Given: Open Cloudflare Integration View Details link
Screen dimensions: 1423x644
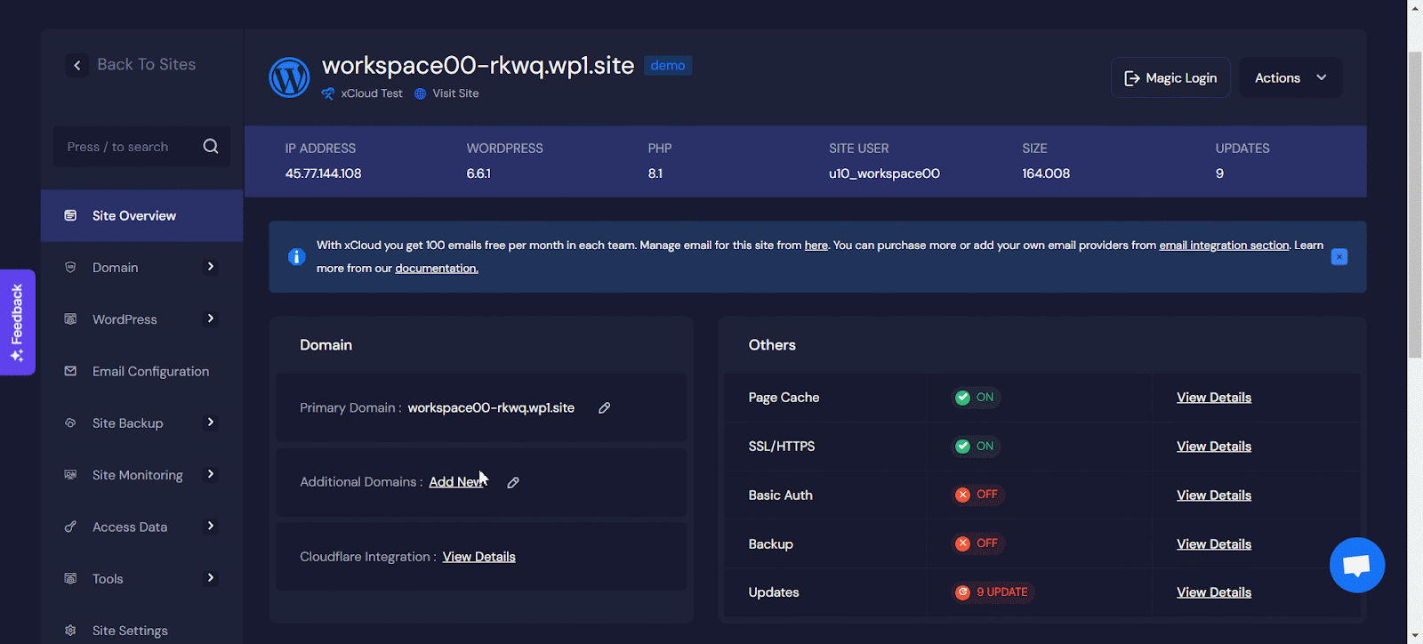Looking at the screenshot, I should [x=479, y=557].
